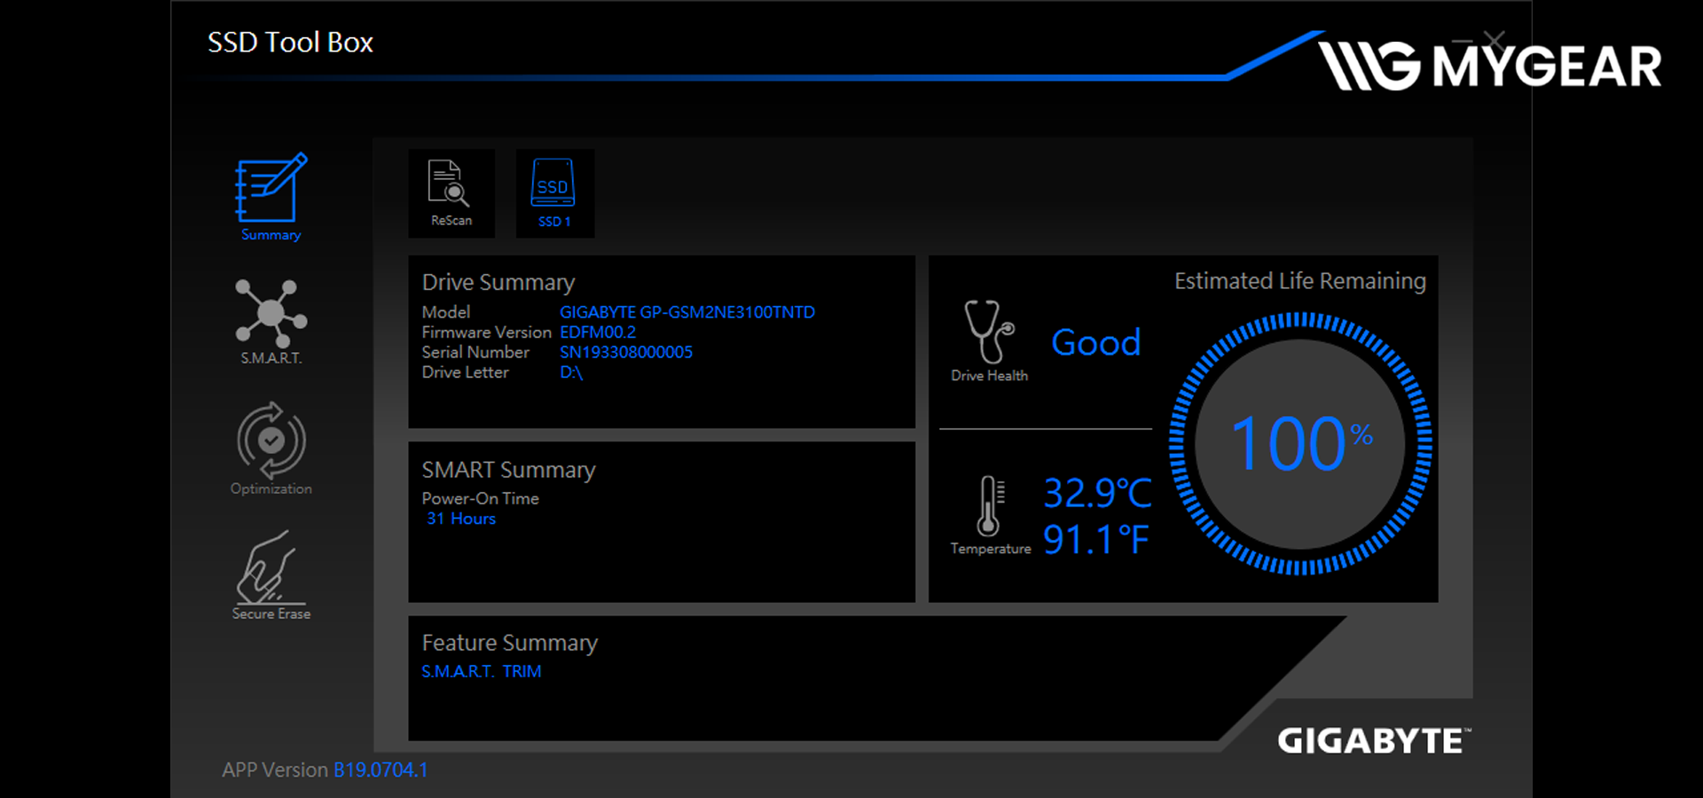Click the firmware version EDFM00.2
The image size is (1703, 798).
tap(597, 332)
